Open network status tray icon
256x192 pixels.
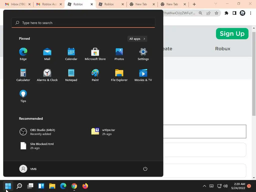pyautogui.click(x=219, y=186)
